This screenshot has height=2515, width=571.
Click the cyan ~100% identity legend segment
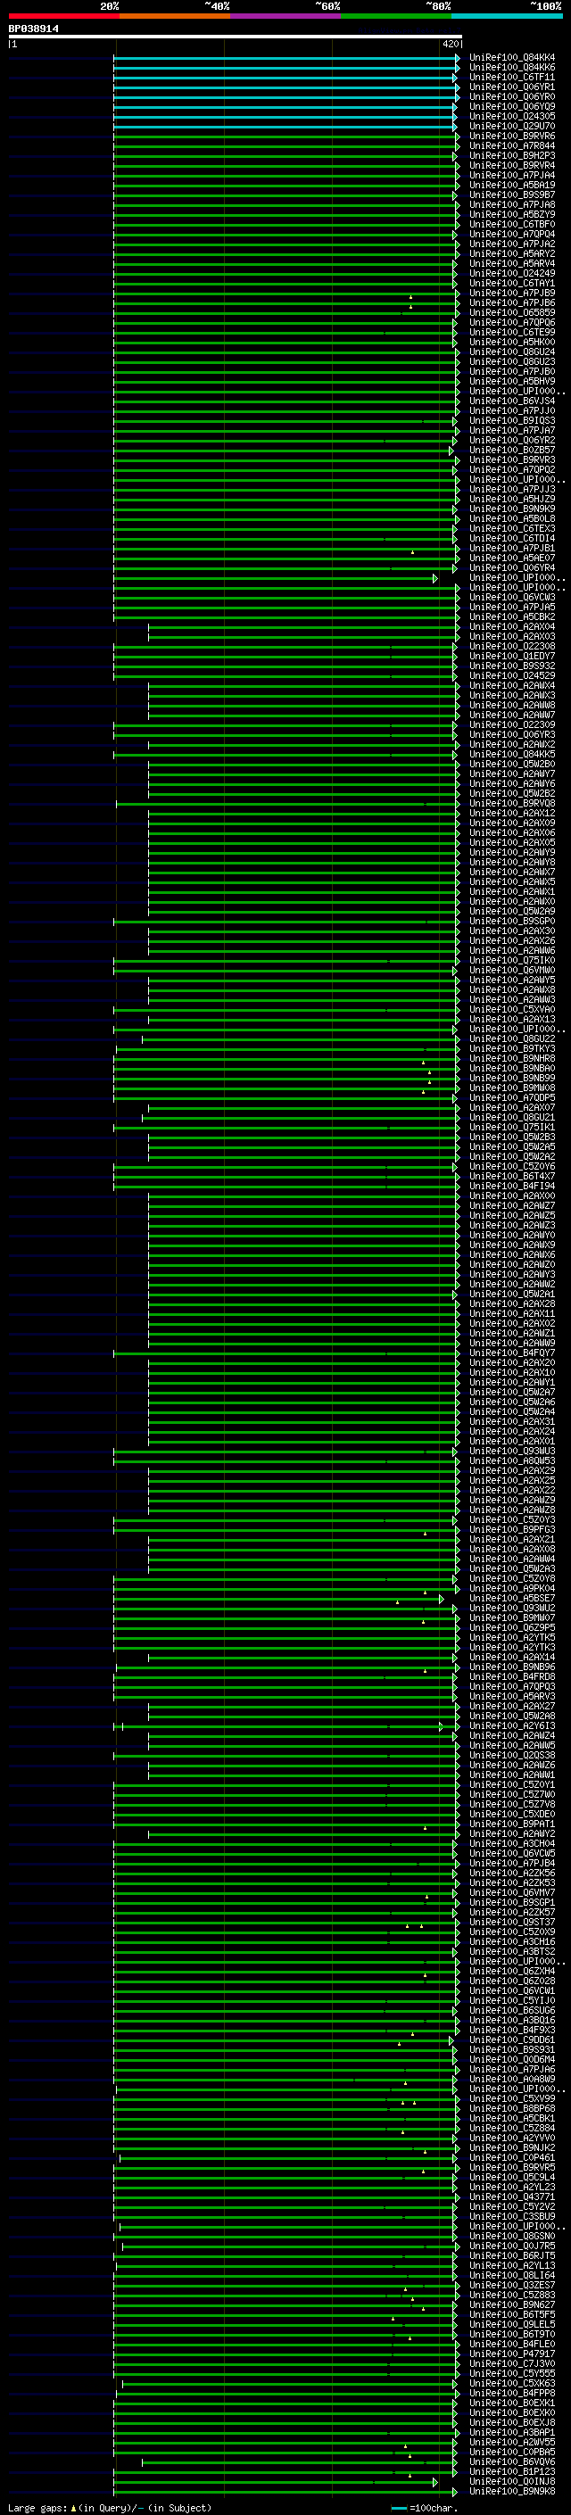(507, 16)
